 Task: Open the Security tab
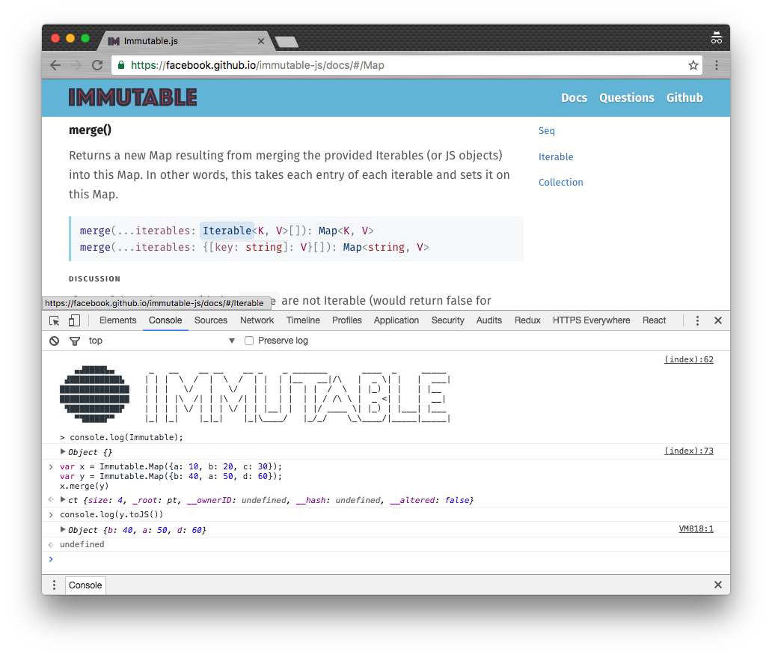(447, 320)
